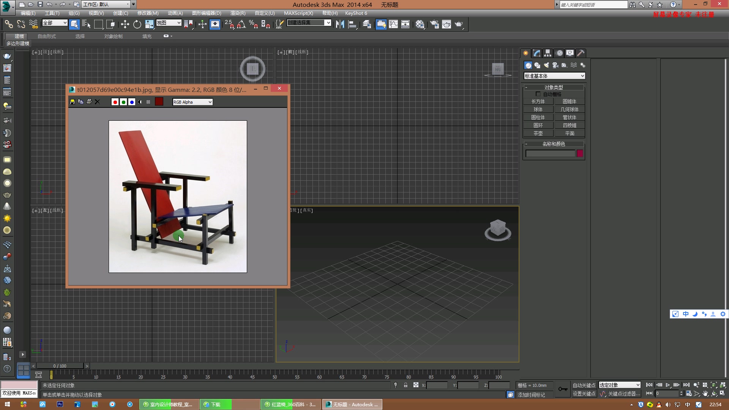
Task: Toggle 自动关键点 auto key button
Action: tap(584, 385)
